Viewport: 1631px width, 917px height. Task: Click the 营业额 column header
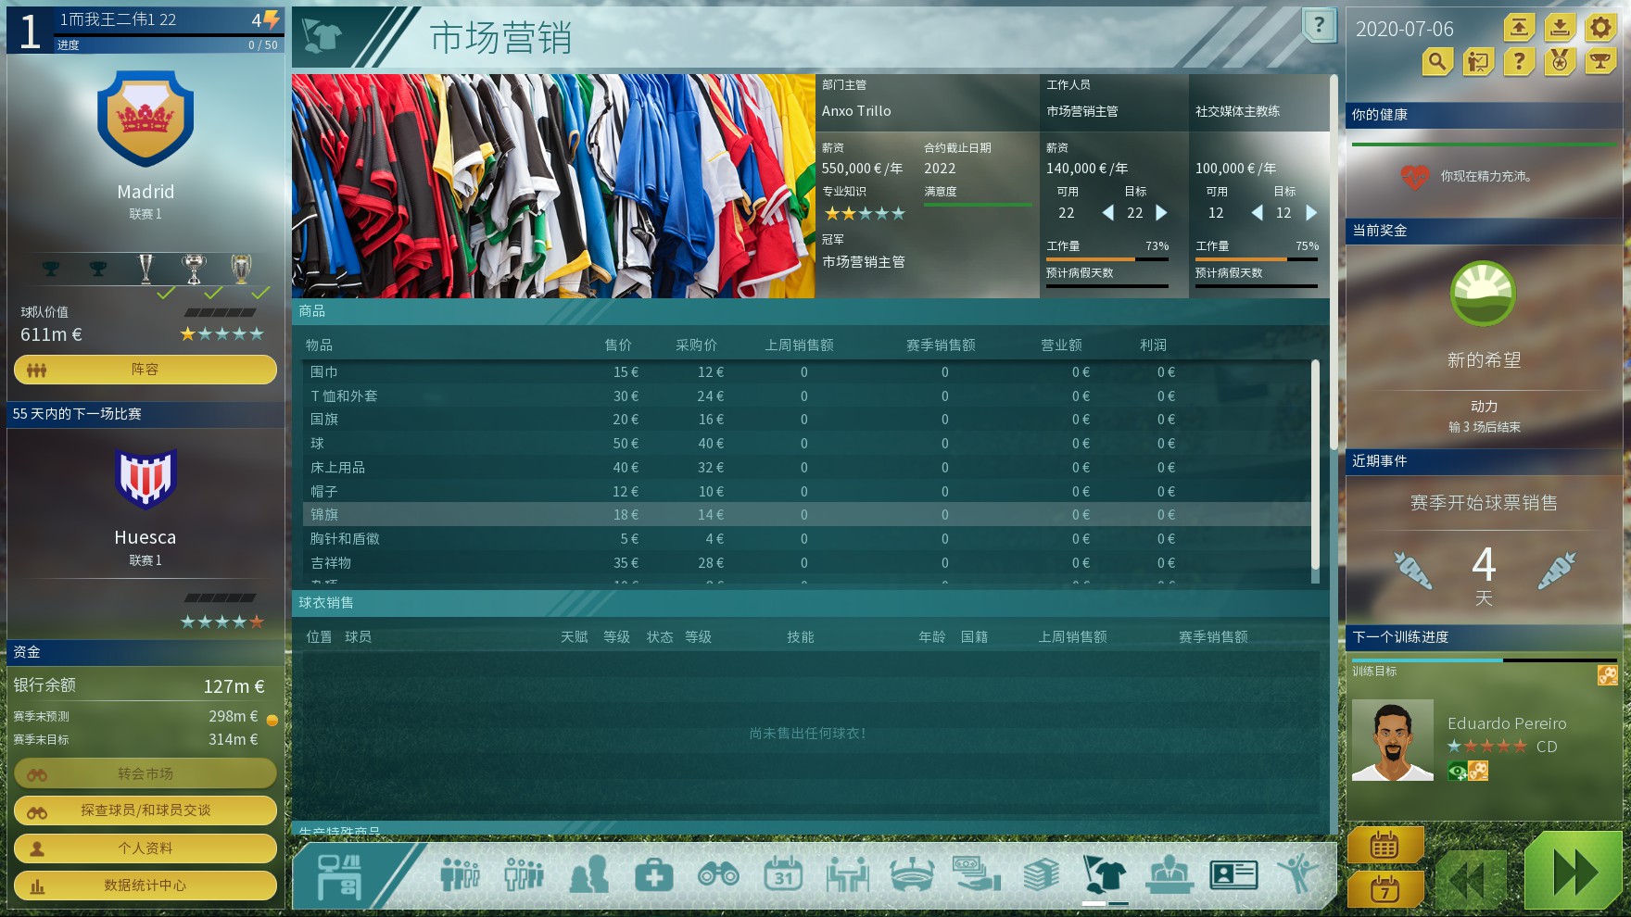[1061, 345]
